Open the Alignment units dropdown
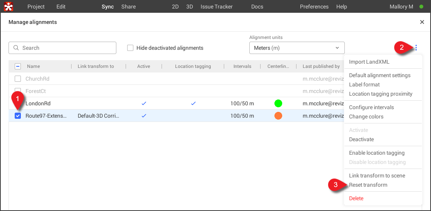This screenshot has width=431, height=211. coord(296,48)
